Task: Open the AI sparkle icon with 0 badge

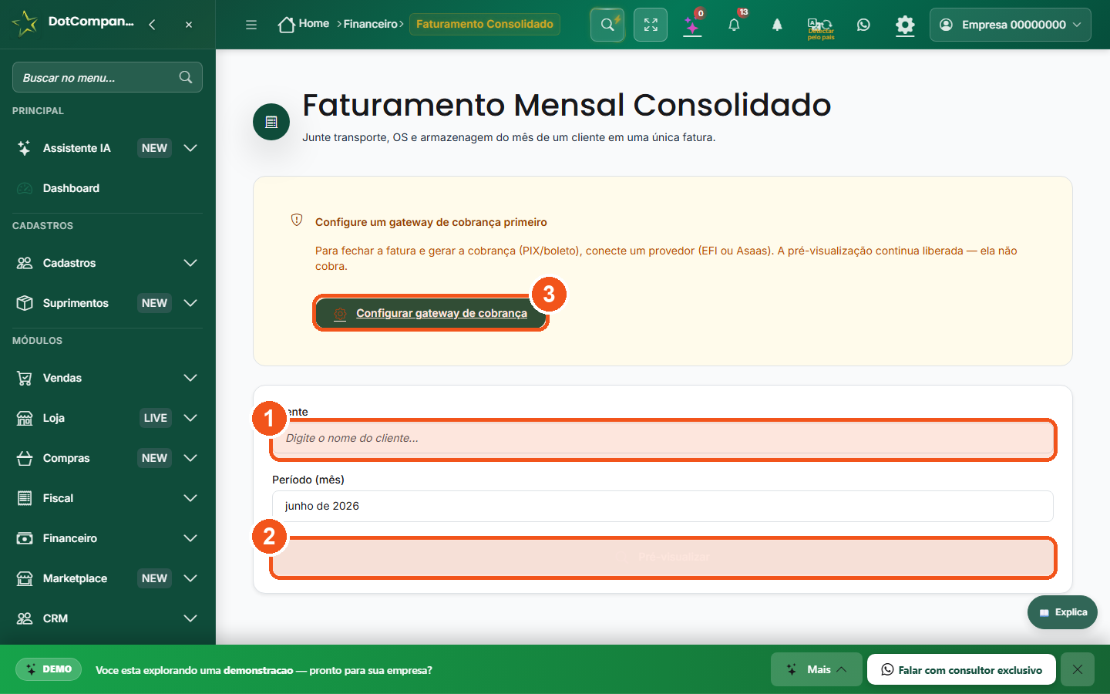Action: tap(693, 25)
